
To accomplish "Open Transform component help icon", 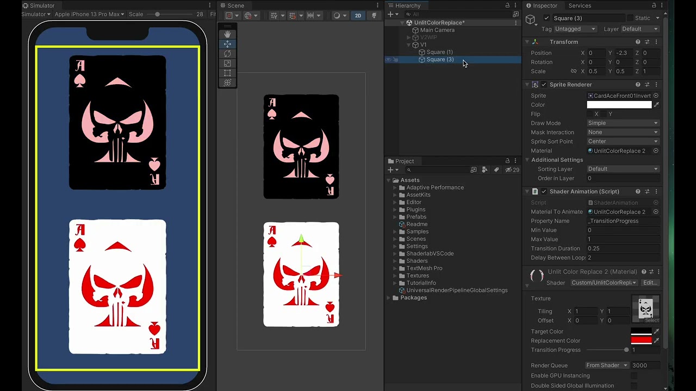I will [638, 42].
